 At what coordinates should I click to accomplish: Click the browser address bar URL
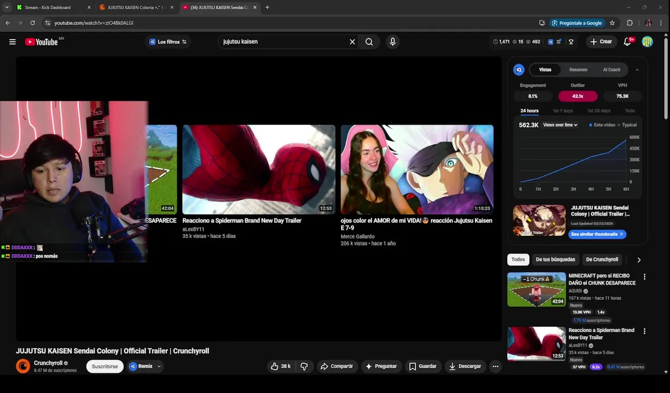pos(94,23)
